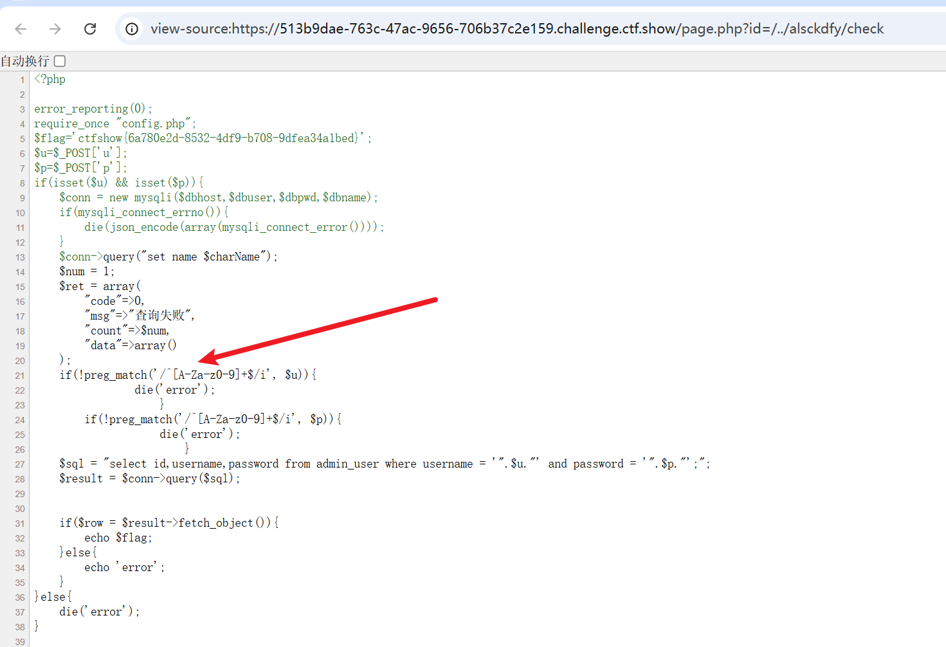This screenshot has width=946, height=647.
Task: Click the new mysqli connection line
Action: [219, 197]
